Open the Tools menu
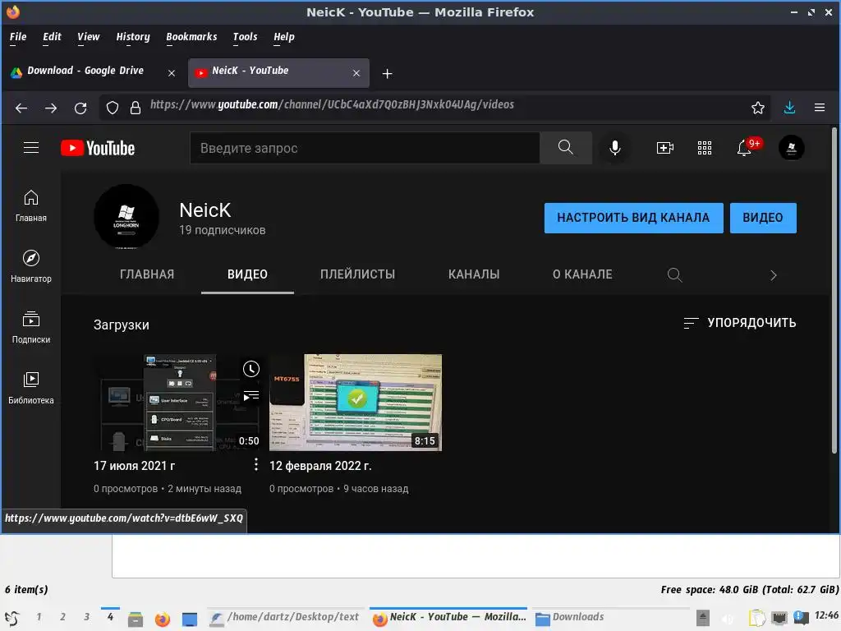The image size is (841, 631). (245, 36)
